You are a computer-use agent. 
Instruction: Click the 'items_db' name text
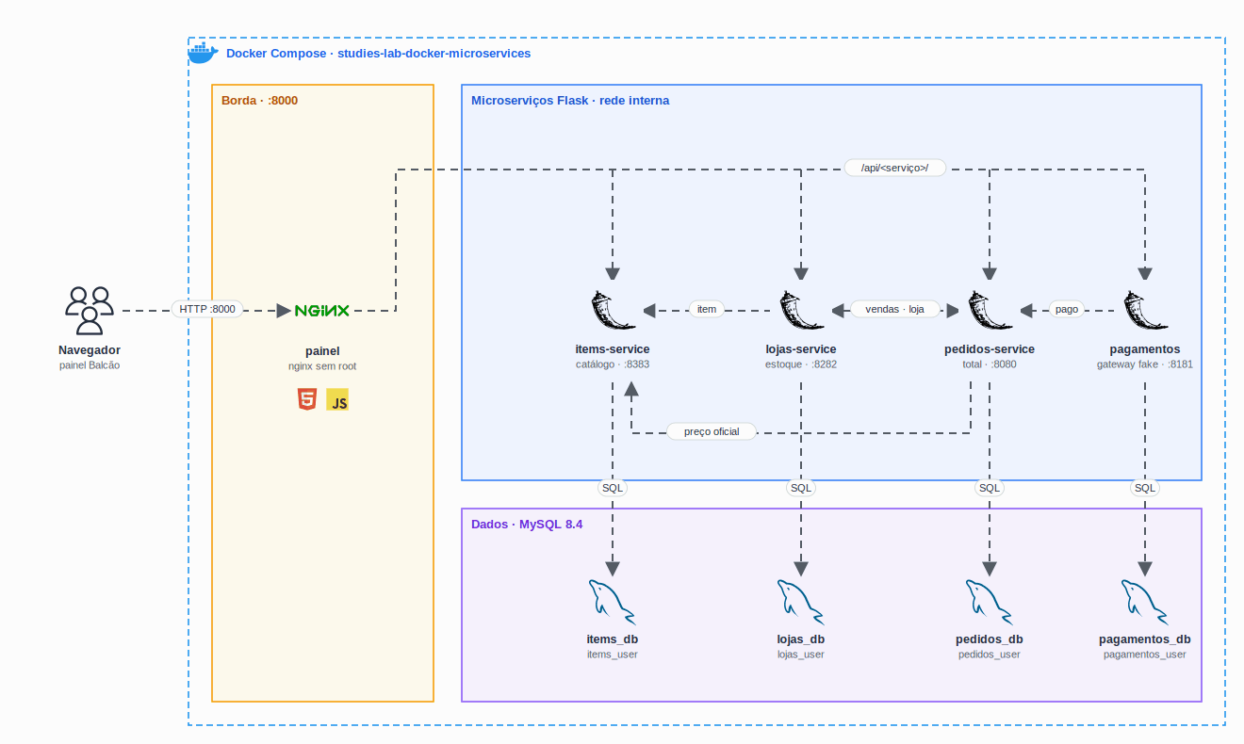pos(613,639)
